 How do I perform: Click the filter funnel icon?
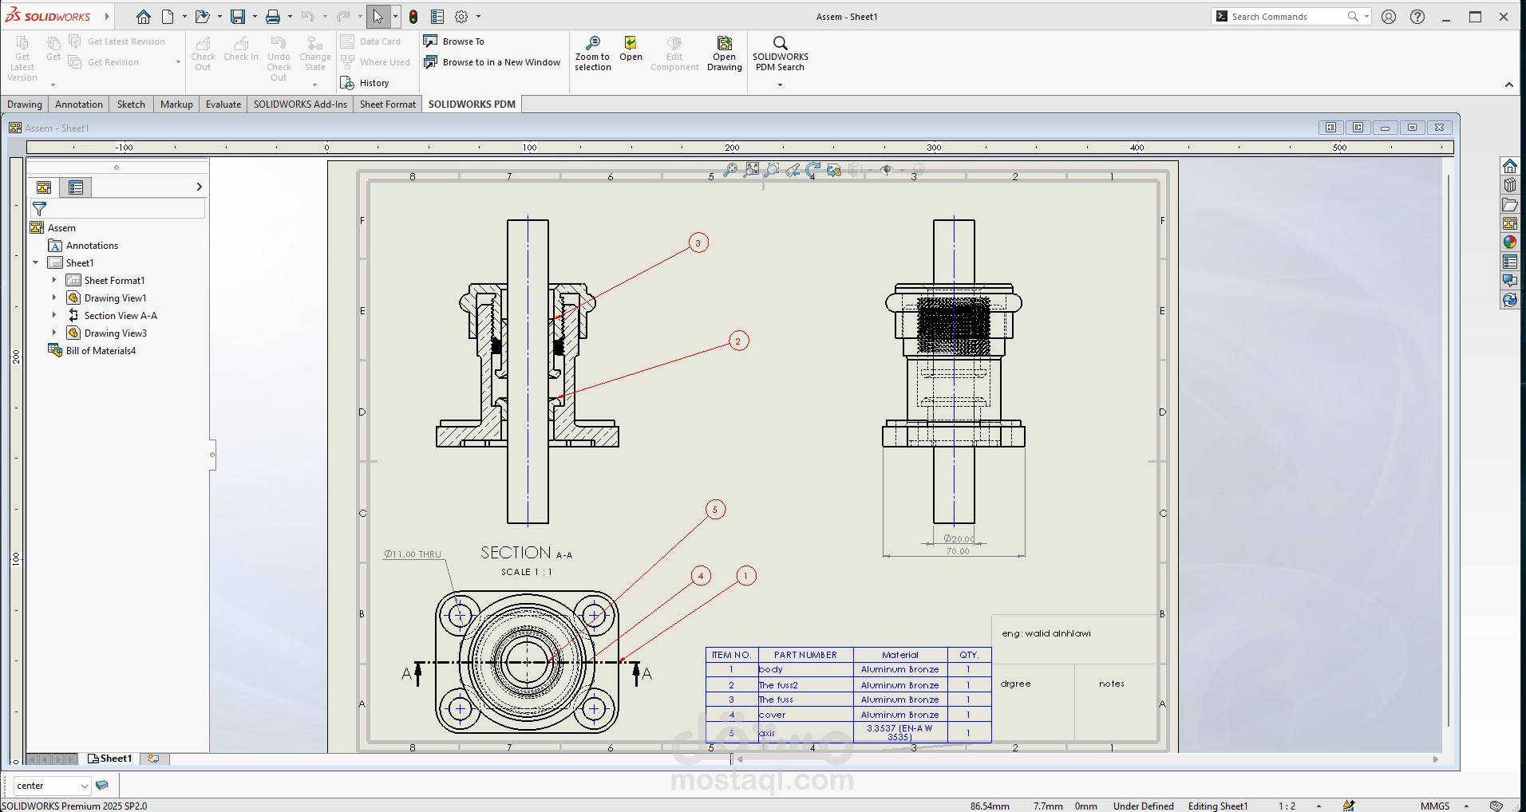39,209
